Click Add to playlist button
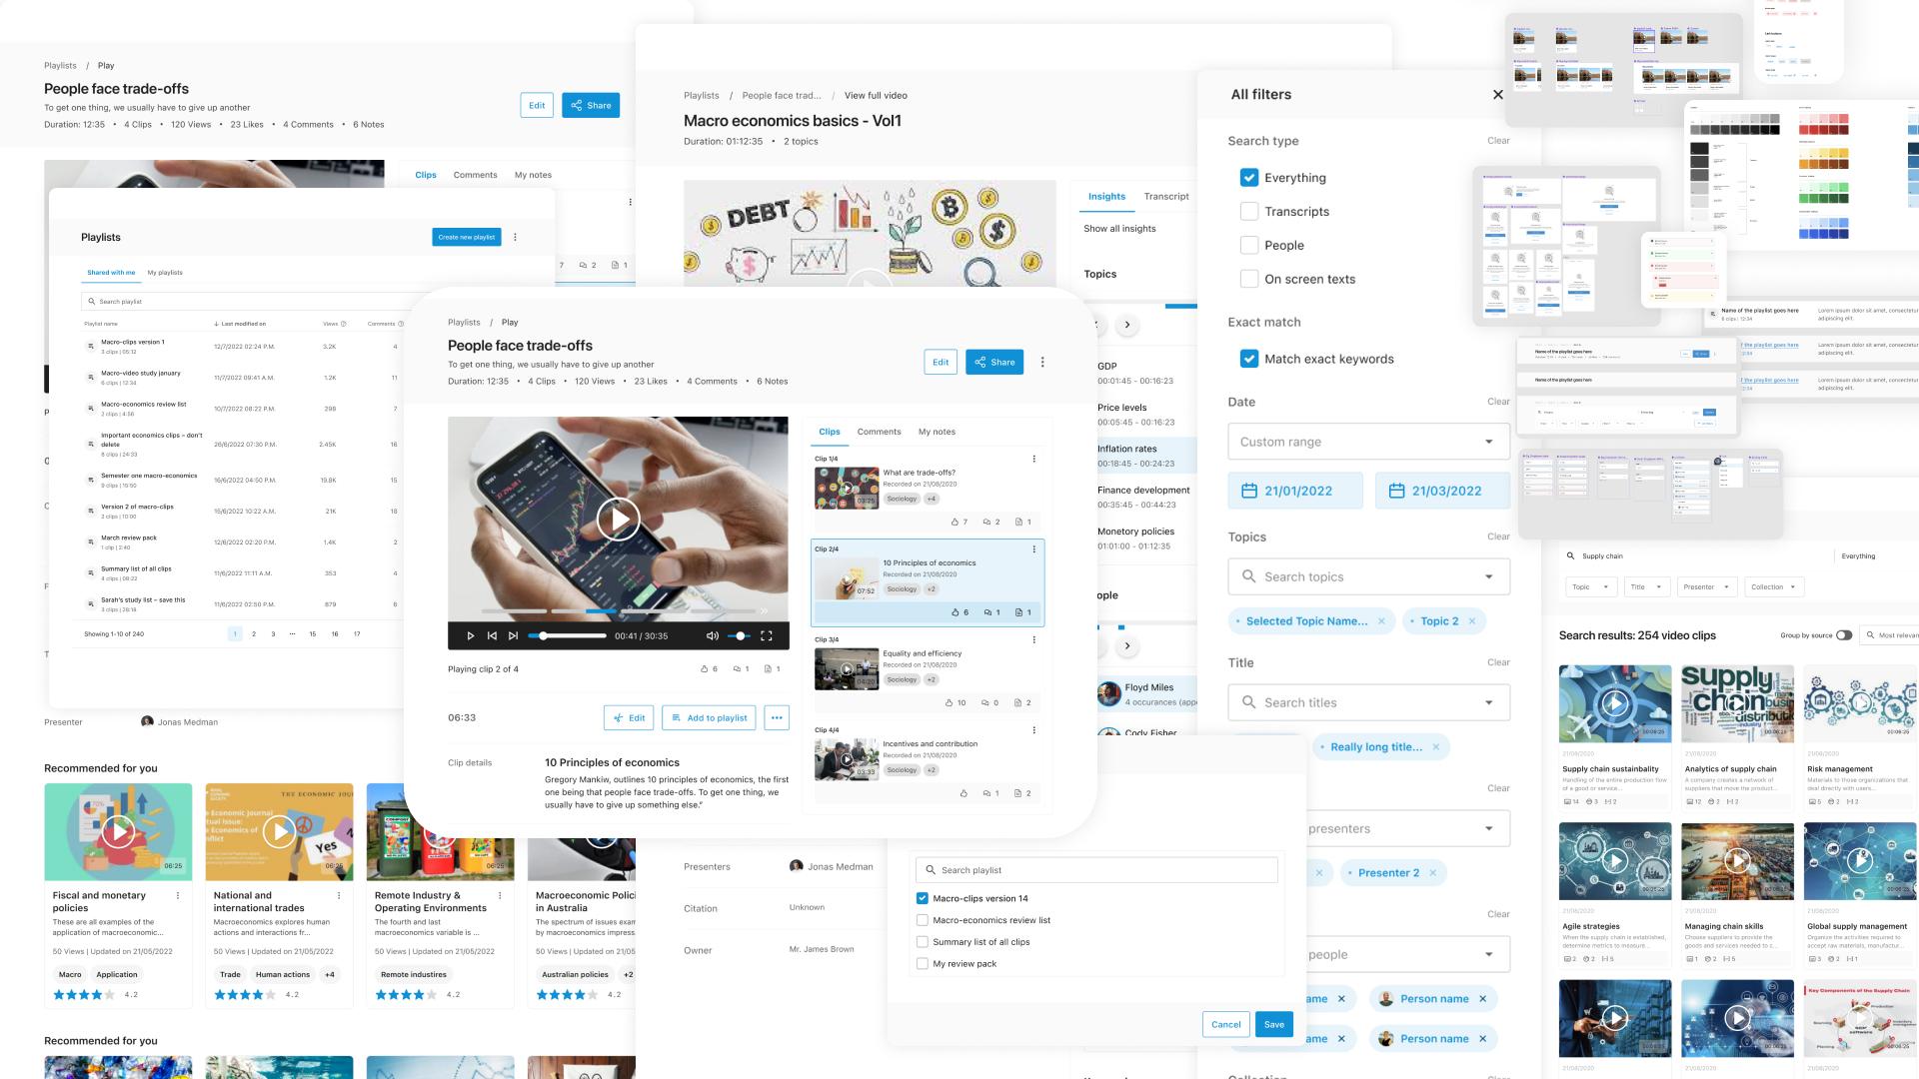The height and width of the screenshot is (1079, 1919). click(710, 717)
